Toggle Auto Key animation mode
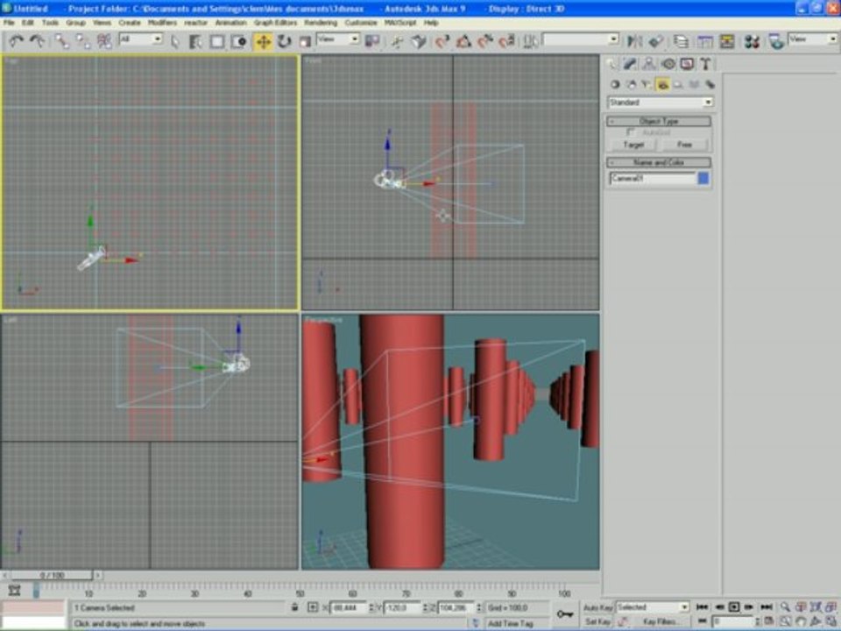 [x=597, y=607]
